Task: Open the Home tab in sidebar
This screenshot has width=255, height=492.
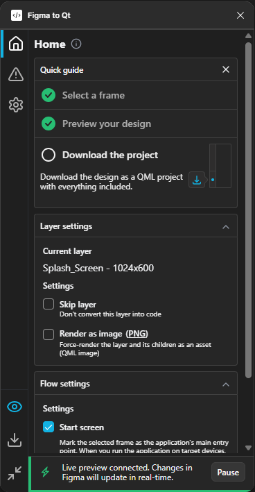Action: 16,44
